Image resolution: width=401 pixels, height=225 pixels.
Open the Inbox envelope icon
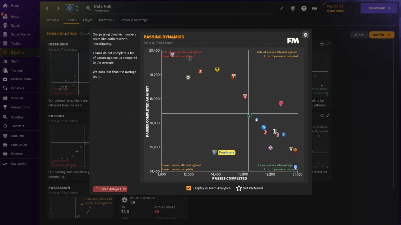tap(5, 17)
